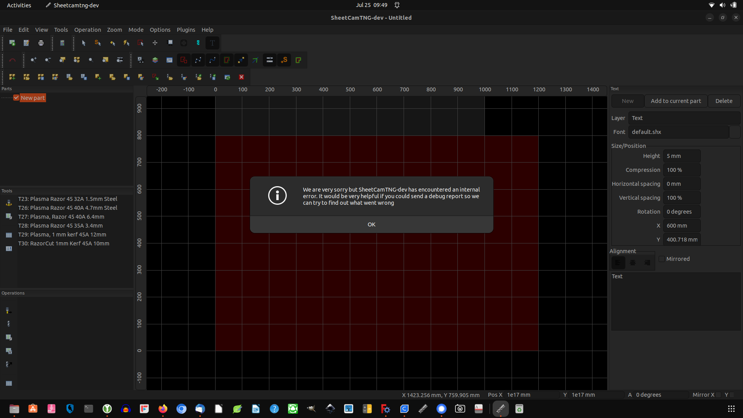Image resolution: width=743 pixels, height=418 pixels.
Task: Click the New button in Text panel
Action: pyautogui.click(x=628, y=101)
